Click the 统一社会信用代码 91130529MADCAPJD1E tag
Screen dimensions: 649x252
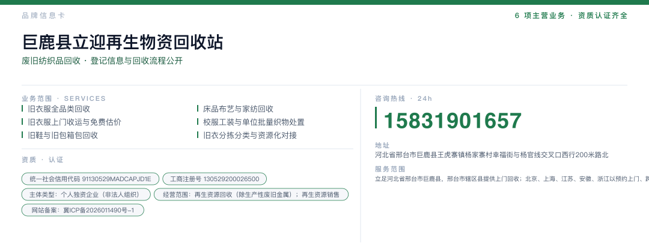point(90,179)
